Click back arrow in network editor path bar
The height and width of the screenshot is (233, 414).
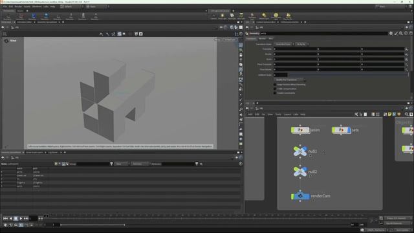click(x=247, y=108)
